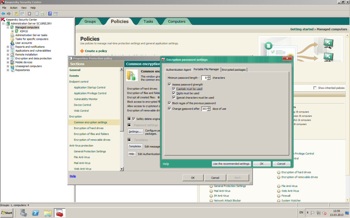Click the days of use value field

point(204,109)
